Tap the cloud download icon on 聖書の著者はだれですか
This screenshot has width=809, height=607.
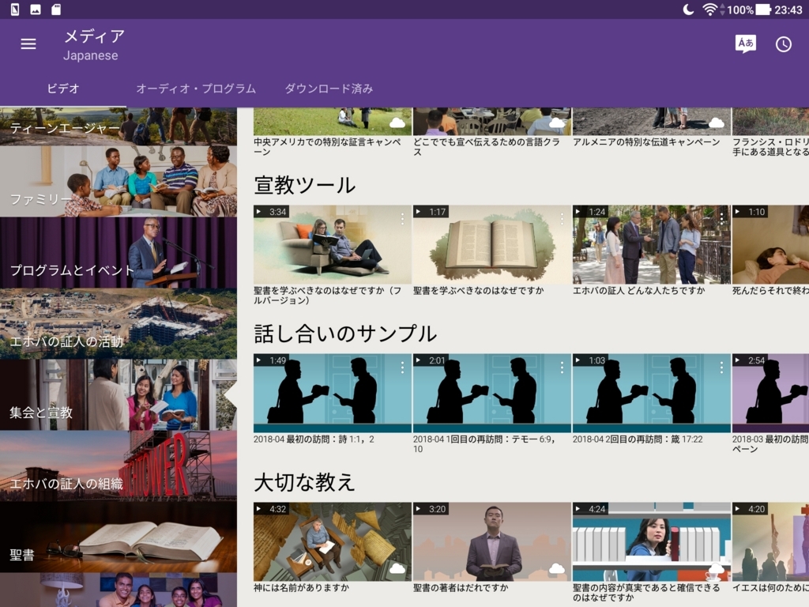[557, 568]
